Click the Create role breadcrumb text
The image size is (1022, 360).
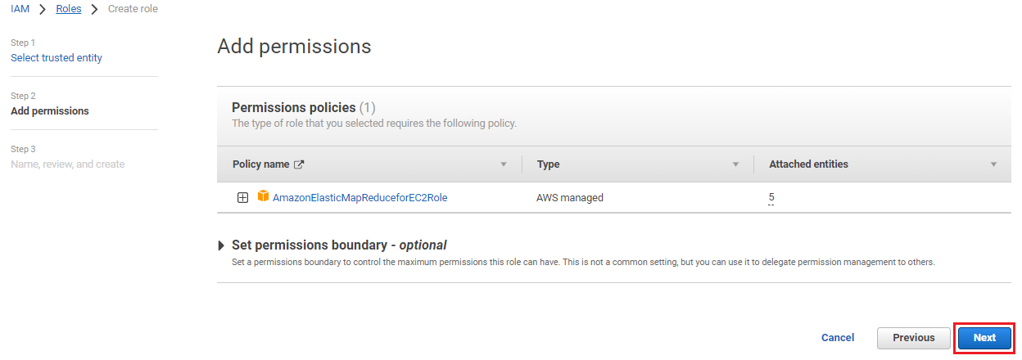(x=133, y=9)
